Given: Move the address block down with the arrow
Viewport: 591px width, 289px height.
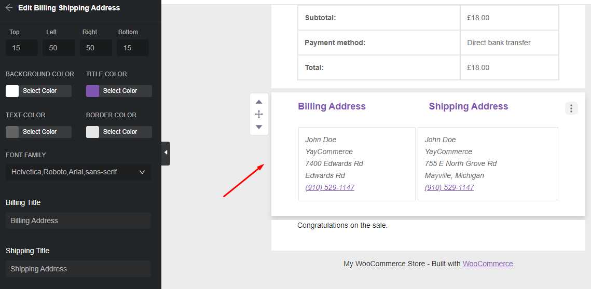Looking at the screenshot, I should [x=259, y=127].
